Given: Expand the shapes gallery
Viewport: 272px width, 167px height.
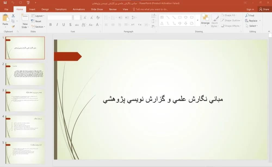Looking at the screenshot, I should click(197, 20).
